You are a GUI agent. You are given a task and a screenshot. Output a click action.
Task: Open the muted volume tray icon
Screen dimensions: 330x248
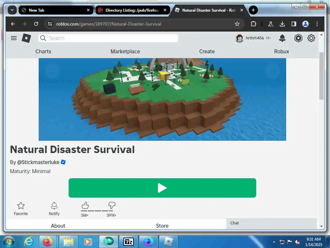click(297, 242)
